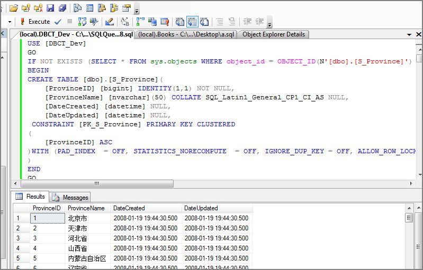Screen dimensions: 423x270
Task: Click the Save floppy disk icon
Action: (x=50, y=8)
